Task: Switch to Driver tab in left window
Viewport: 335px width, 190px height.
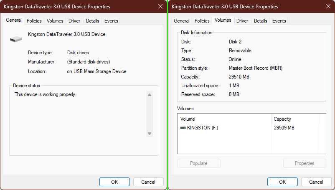Action: (74, 21)
